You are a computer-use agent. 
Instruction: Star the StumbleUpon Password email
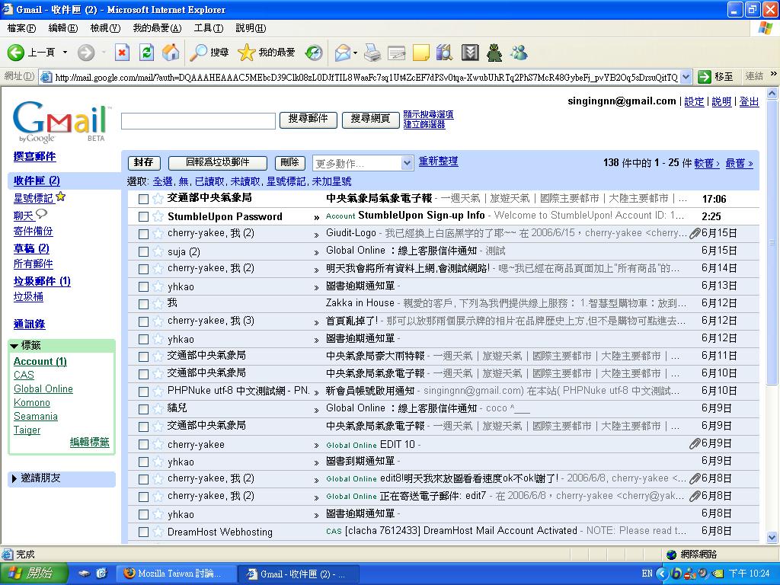tap(158, 216)
